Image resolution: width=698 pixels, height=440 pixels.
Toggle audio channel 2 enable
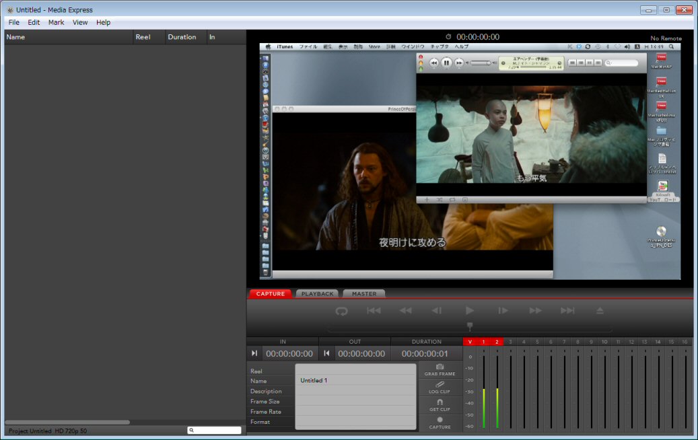(497, 342)
